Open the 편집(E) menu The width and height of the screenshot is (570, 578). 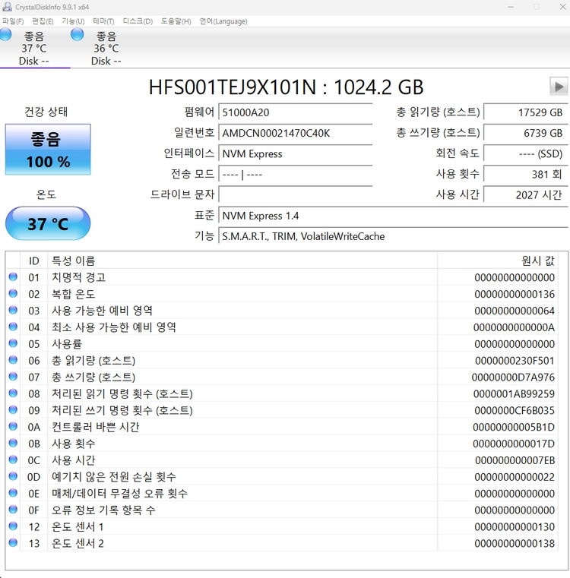[43, 21]
